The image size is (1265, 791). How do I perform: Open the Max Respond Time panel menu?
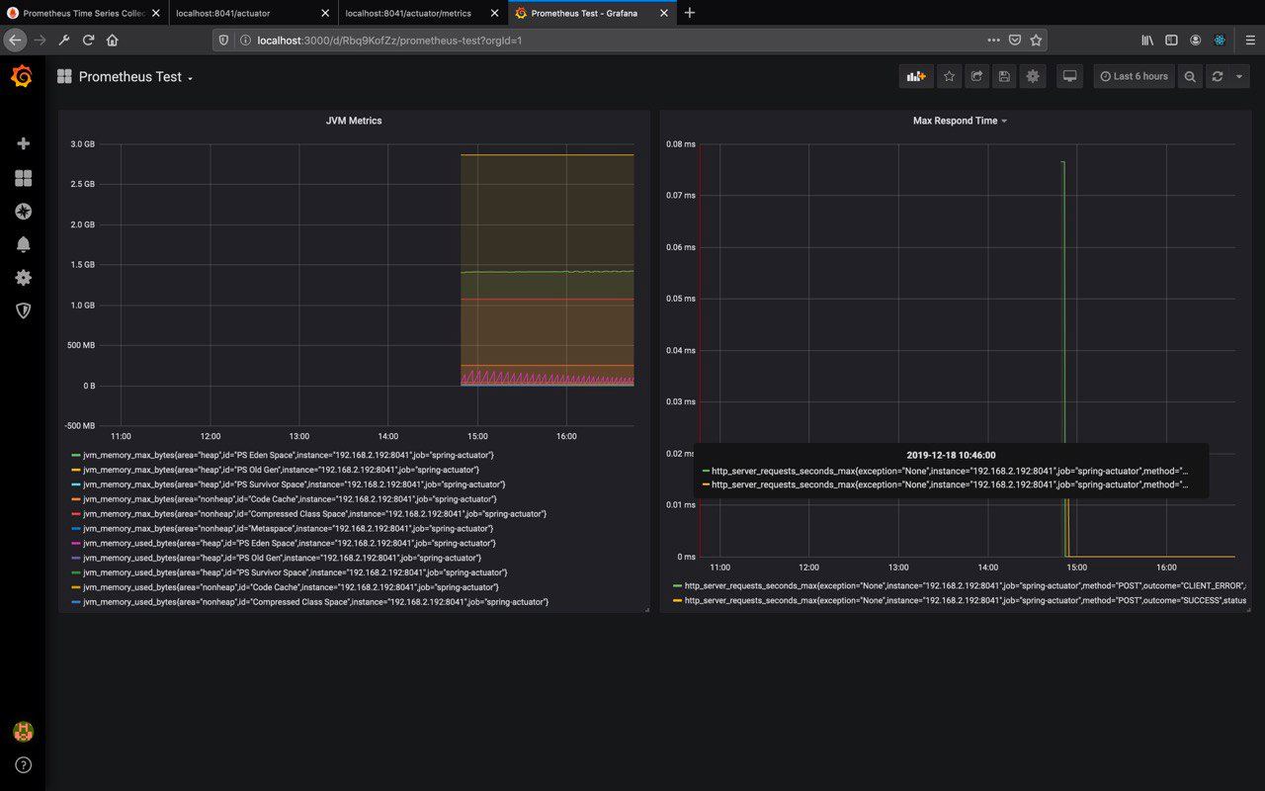pos(960,121)
